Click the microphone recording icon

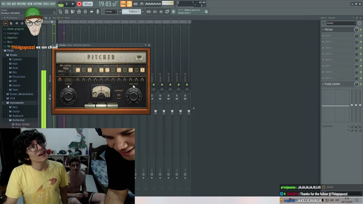[98, 12]
